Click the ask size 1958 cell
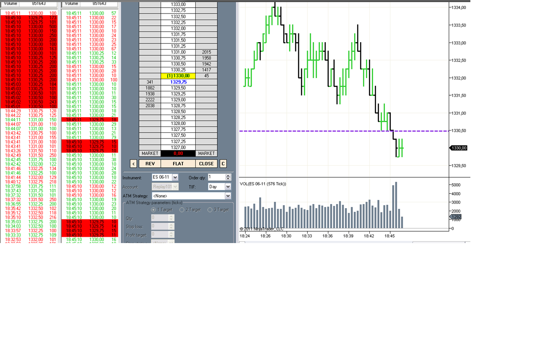 (206, 58)
